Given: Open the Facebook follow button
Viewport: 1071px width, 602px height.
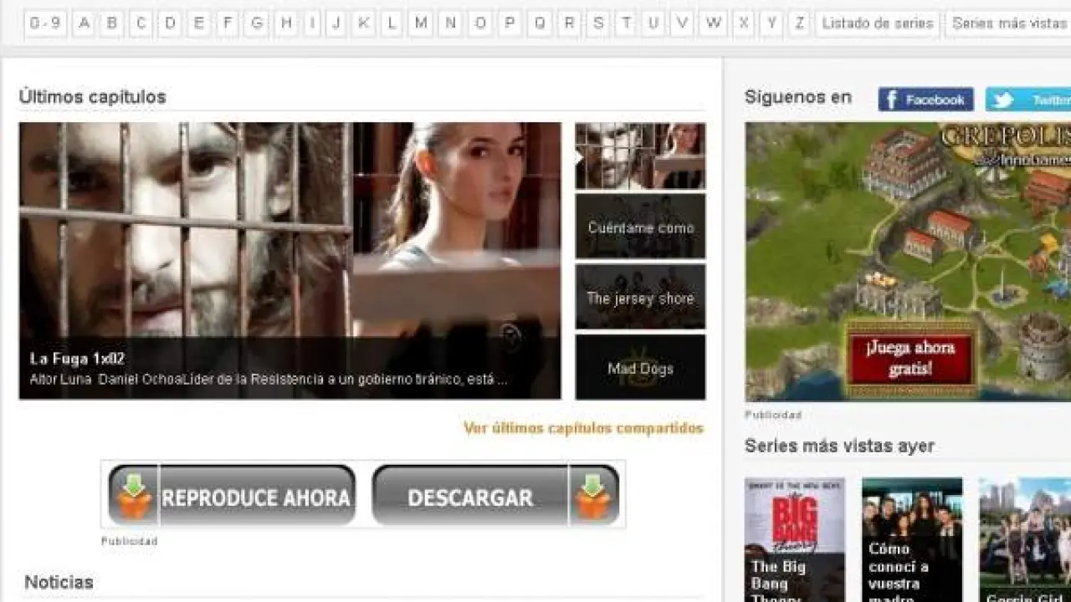Looking at the screenshot, I should 925,99.
